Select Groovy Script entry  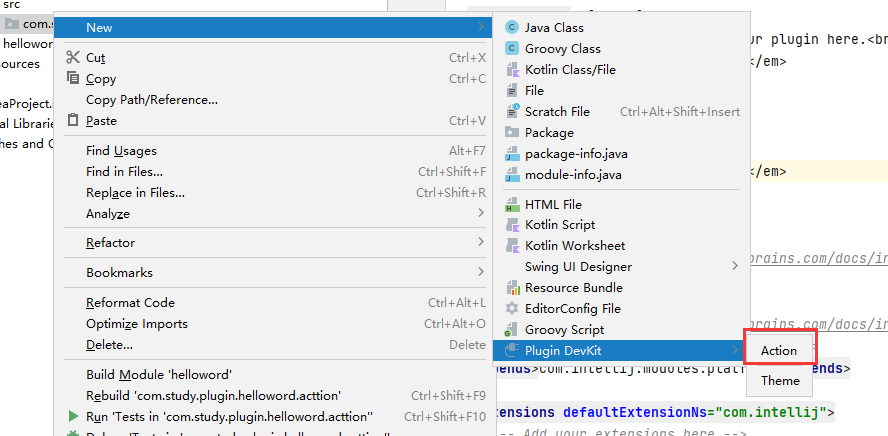click(622, 329)
